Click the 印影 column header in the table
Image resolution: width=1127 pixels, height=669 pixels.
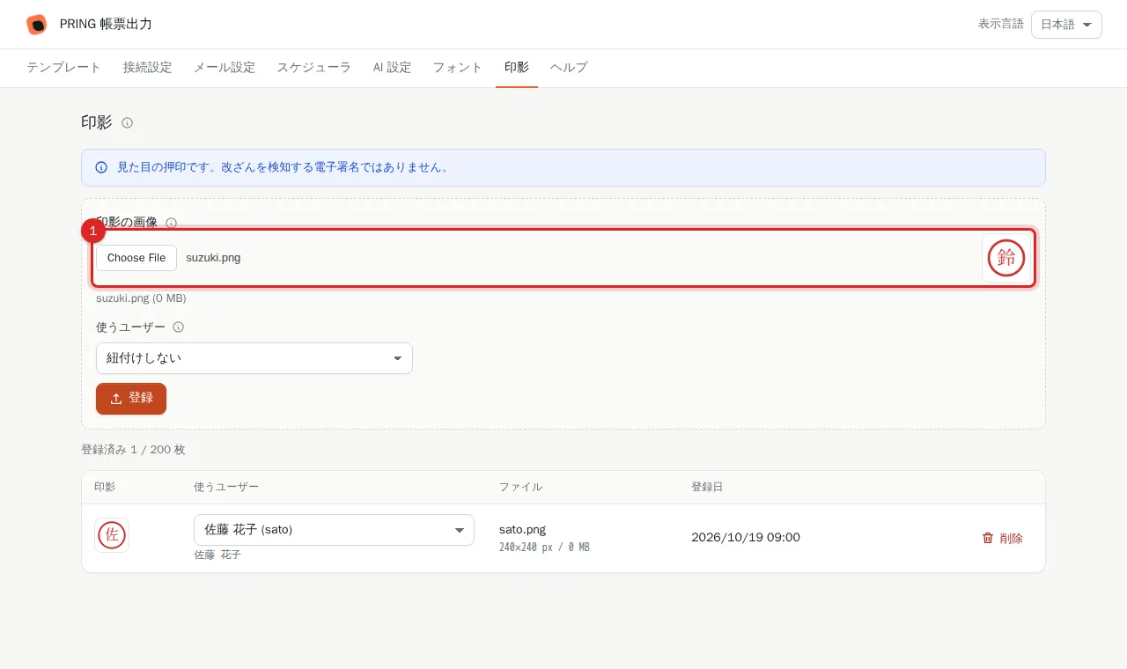coord(105,488)
